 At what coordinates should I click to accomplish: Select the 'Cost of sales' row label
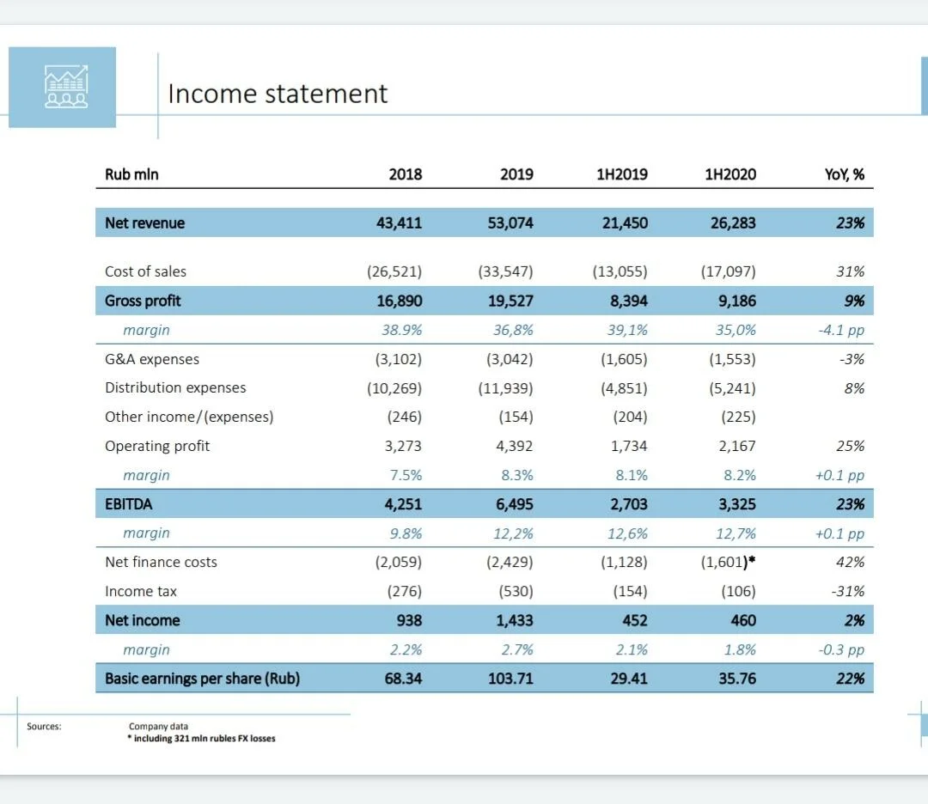(145, 271)
